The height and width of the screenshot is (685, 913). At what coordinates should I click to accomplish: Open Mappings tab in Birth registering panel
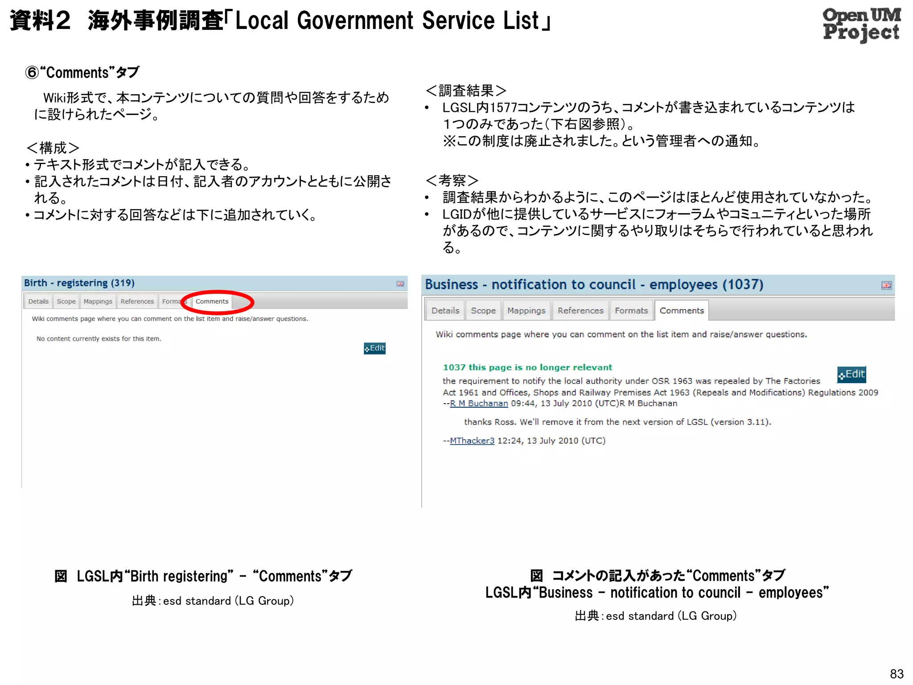98,301
